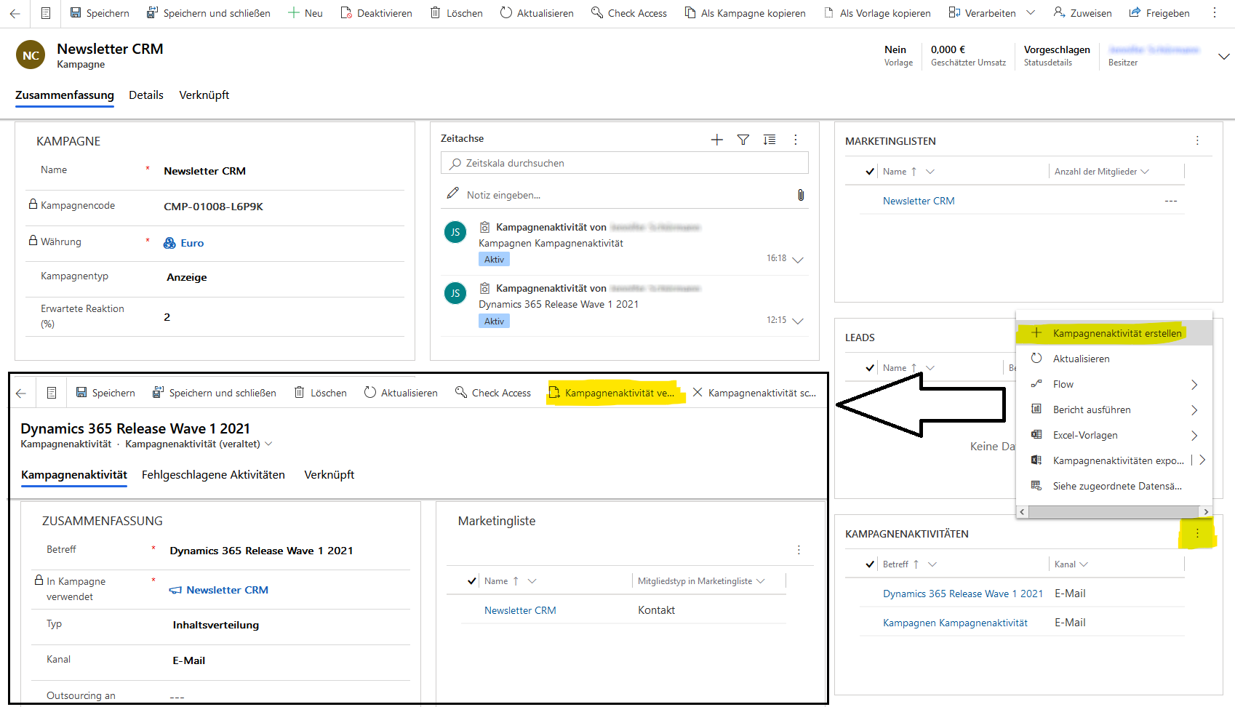Switch to Zusammenfassung tab

point(65,95)
